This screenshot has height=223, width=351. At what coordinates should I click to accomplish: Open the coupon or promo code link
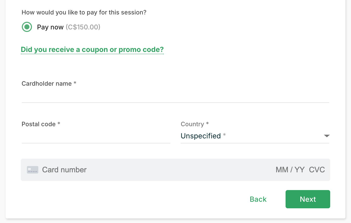[92, 49]
